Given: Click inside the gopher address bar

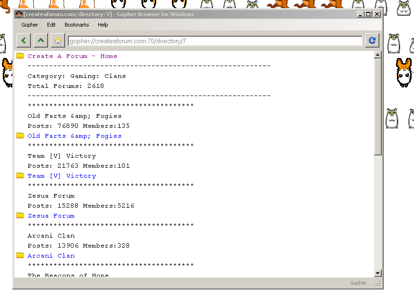Looking at the screenshot, I should coord(214,40).
